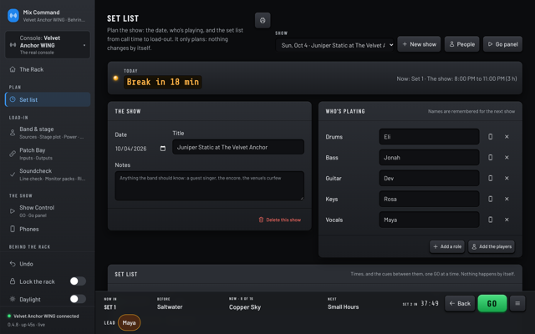The width and height of the screenshot is (535, 334).
Task: Click the New show button
Action: 419,44
